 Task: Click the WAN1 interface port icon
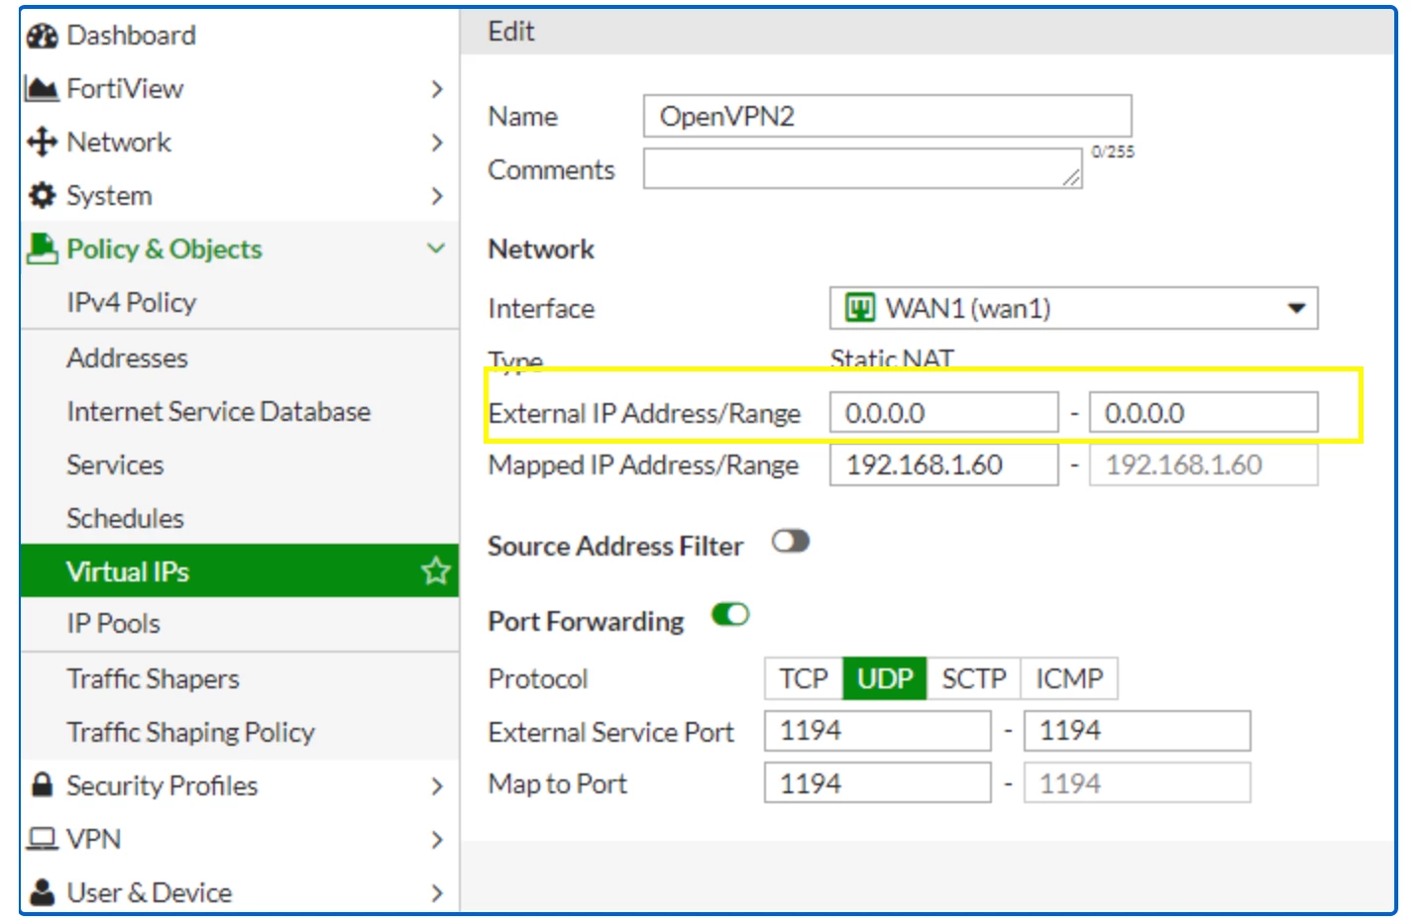pyautogui.click(x=859, y=308)
